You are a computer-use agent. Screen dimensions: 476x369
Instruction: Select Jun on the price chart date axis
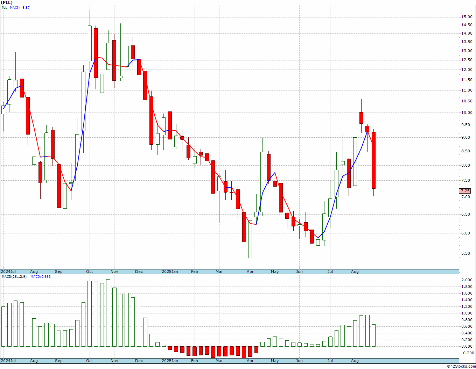pyautogui.click(x=300, y=272)
